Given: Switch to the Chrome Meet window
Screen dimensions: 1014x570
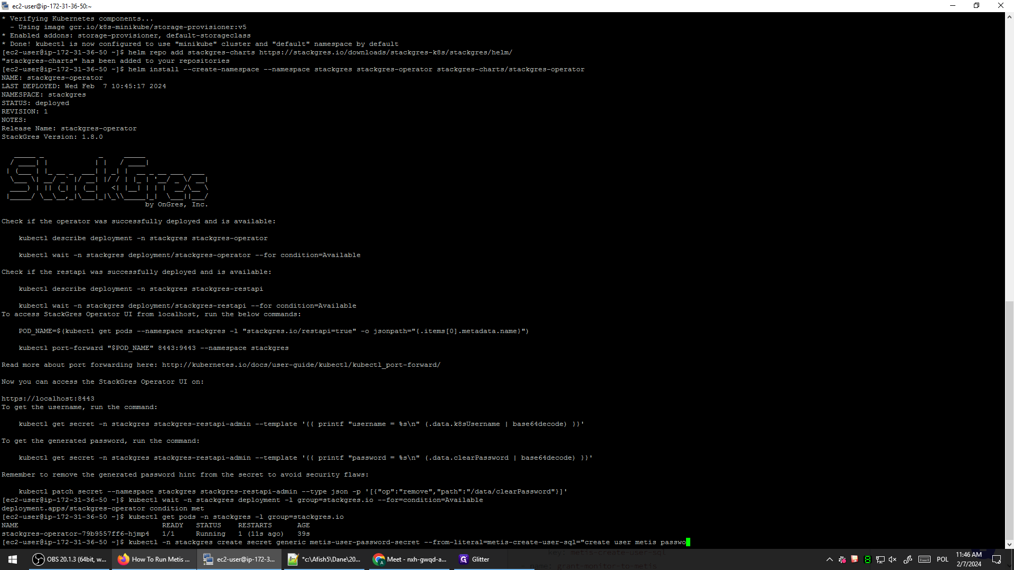Looking at the screenshot, I should click(x=410, y=559).
